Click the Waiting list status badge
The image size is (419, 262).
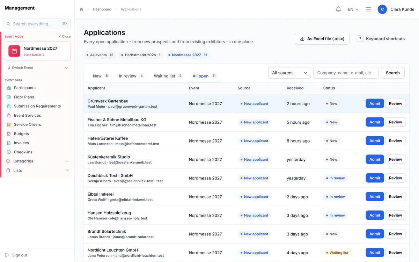(337, 253)
